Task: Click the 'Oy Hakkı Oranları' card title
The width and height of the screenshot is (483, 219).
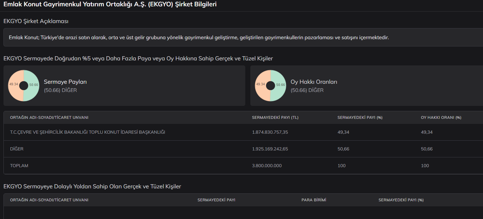Action: (314, 82)
